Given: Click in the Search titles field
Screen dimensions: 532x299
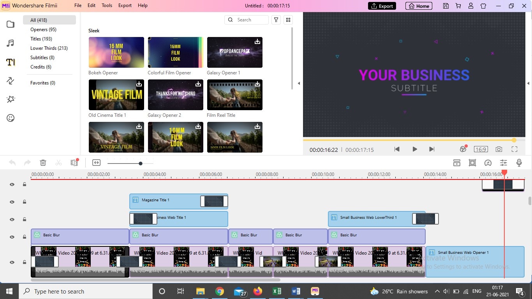Looking at the screenshot, I should tap(247, 20).
